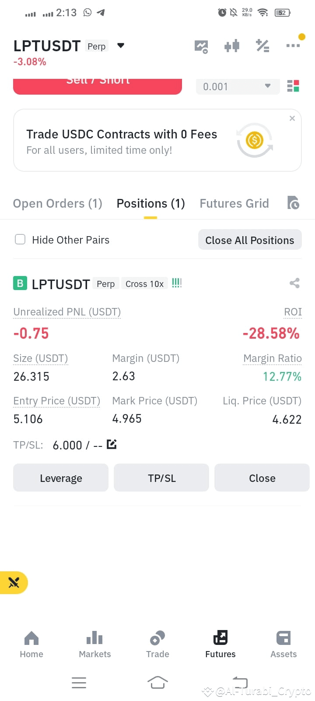Open the 0.001 depth dropdown
Image resolution: width=315 pixels, height=701 pixels.
(x=238, y=86)
